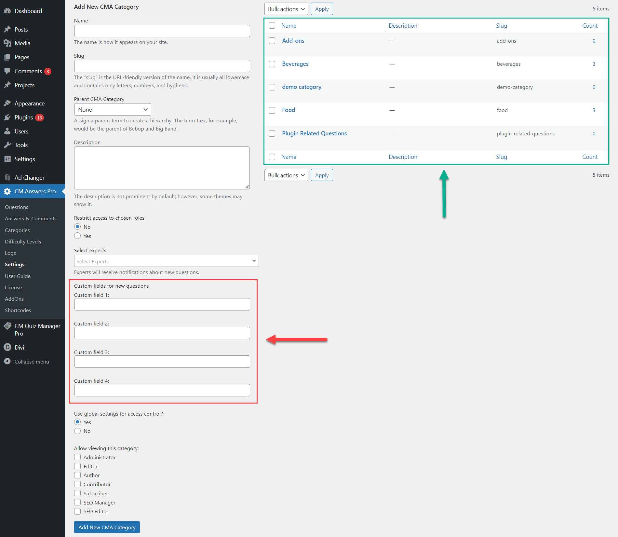Click the bottom Apply button
Viewport: 618px width, 537px height.
[x=322, y=175]
